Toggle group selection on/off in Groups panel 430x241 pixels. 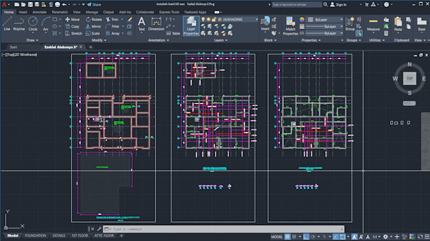click(359, 33)
